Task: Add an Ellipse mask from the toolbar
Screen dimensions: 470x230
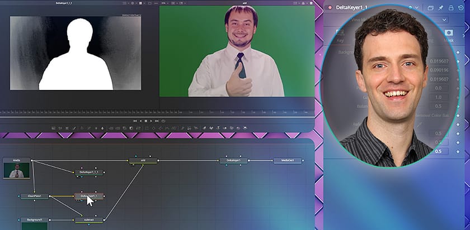Action: point(154,128)
